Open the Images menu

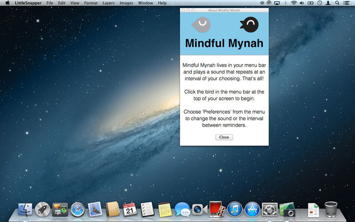126,3
